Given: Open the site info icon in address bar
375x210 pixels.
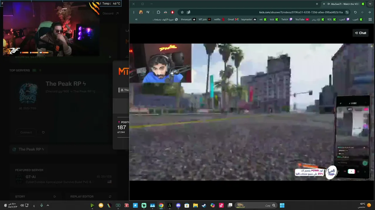Looking at the screenshot, I should pyautogui.click(x=347, y=12).
